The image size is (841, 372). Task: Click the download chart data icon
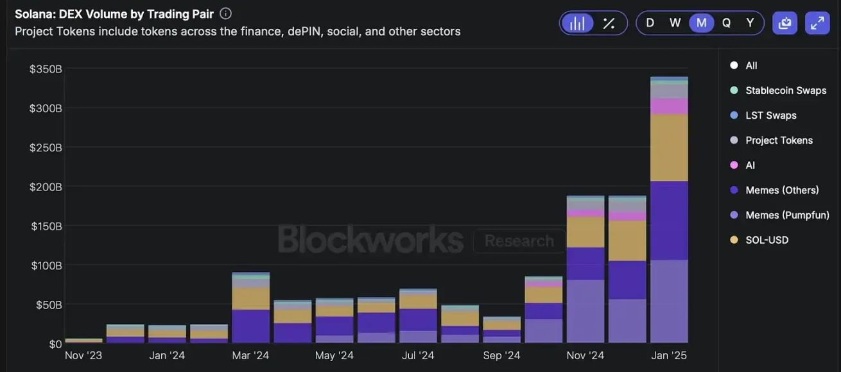point(784,23)
